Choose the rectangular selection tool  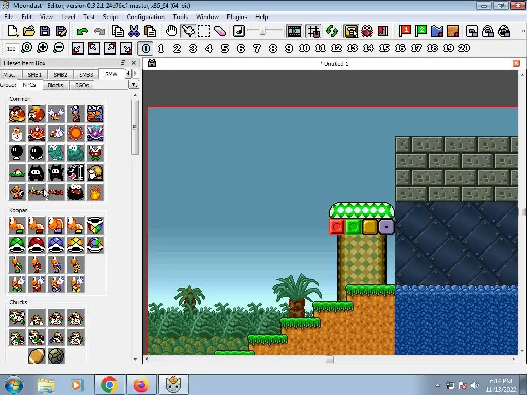(x=204, y=31)
